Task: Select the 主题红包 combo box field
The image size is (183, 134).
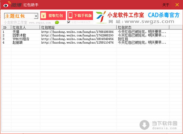Action: point(21,16)
